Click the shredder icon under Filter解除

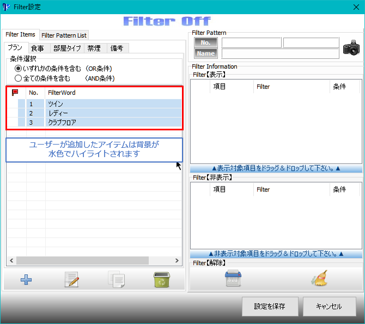(x=233, y=278)
